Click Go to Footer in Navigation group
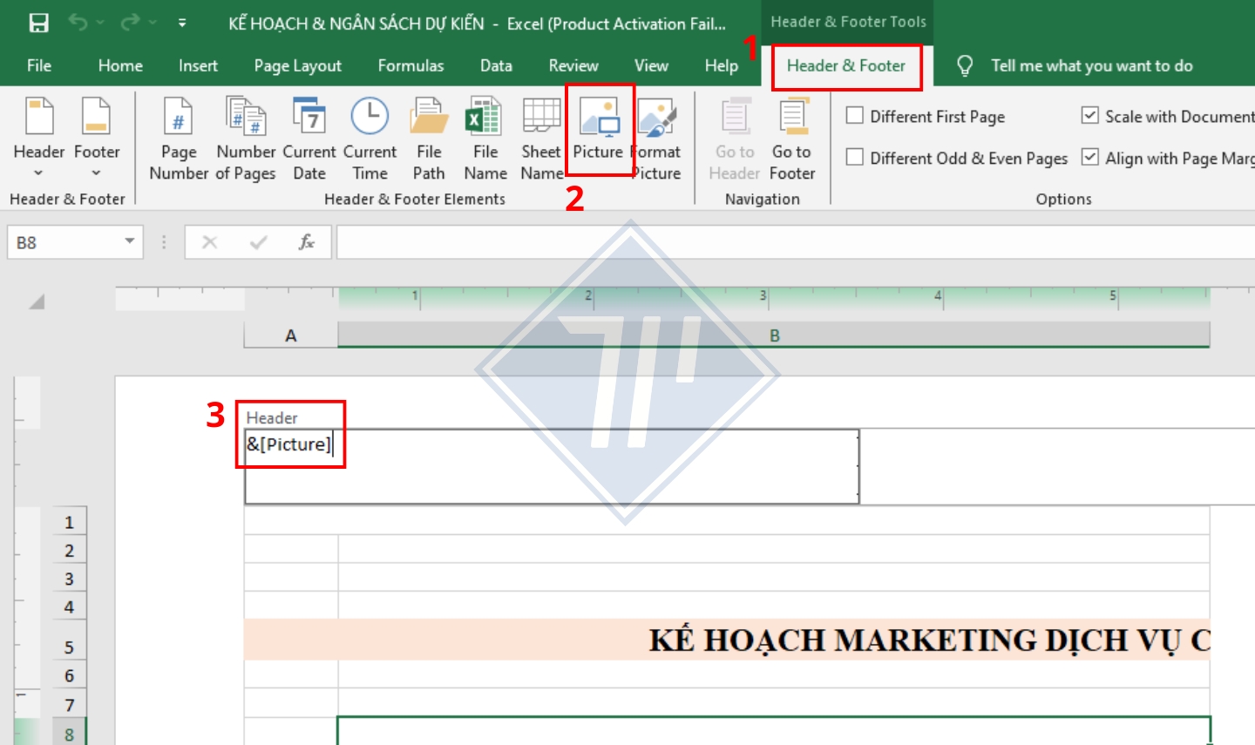The height and width of the screenshot is (745, 1255). [x=791, y=139]
